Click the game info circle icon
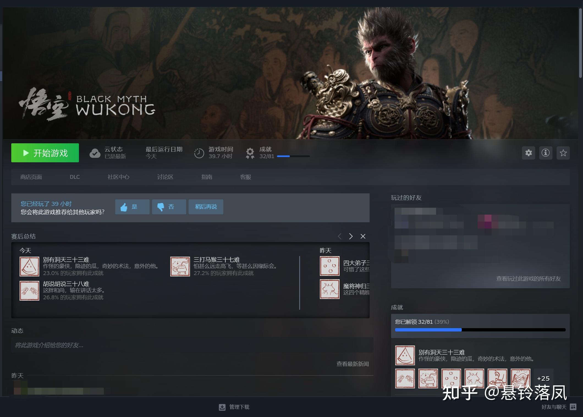The height and width of the screenshot is (417, 583). pos(546,153)
